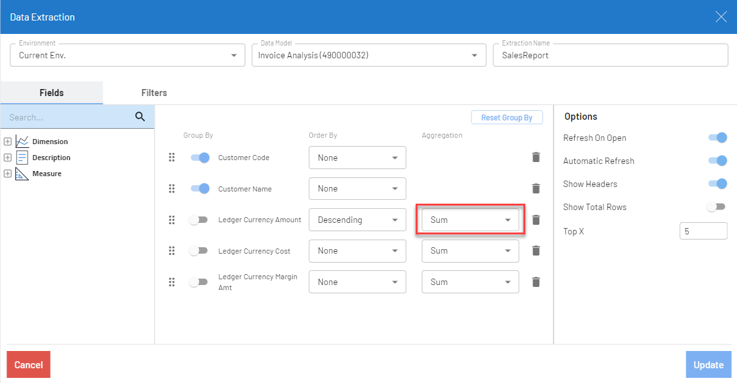The image size is (737, 383).
Task: Expand the Measure tree node
Action: pos(8,173)
